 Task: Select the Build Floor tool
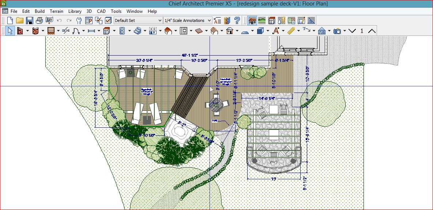[x=153, y=31]
